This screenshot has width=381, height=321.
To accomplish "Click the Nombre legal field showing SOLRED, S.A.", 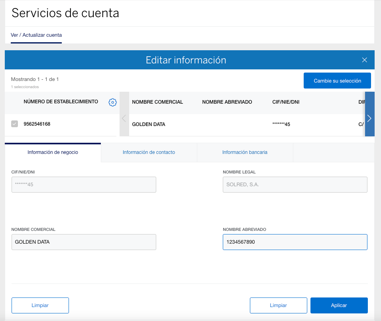I will [295, 185].
